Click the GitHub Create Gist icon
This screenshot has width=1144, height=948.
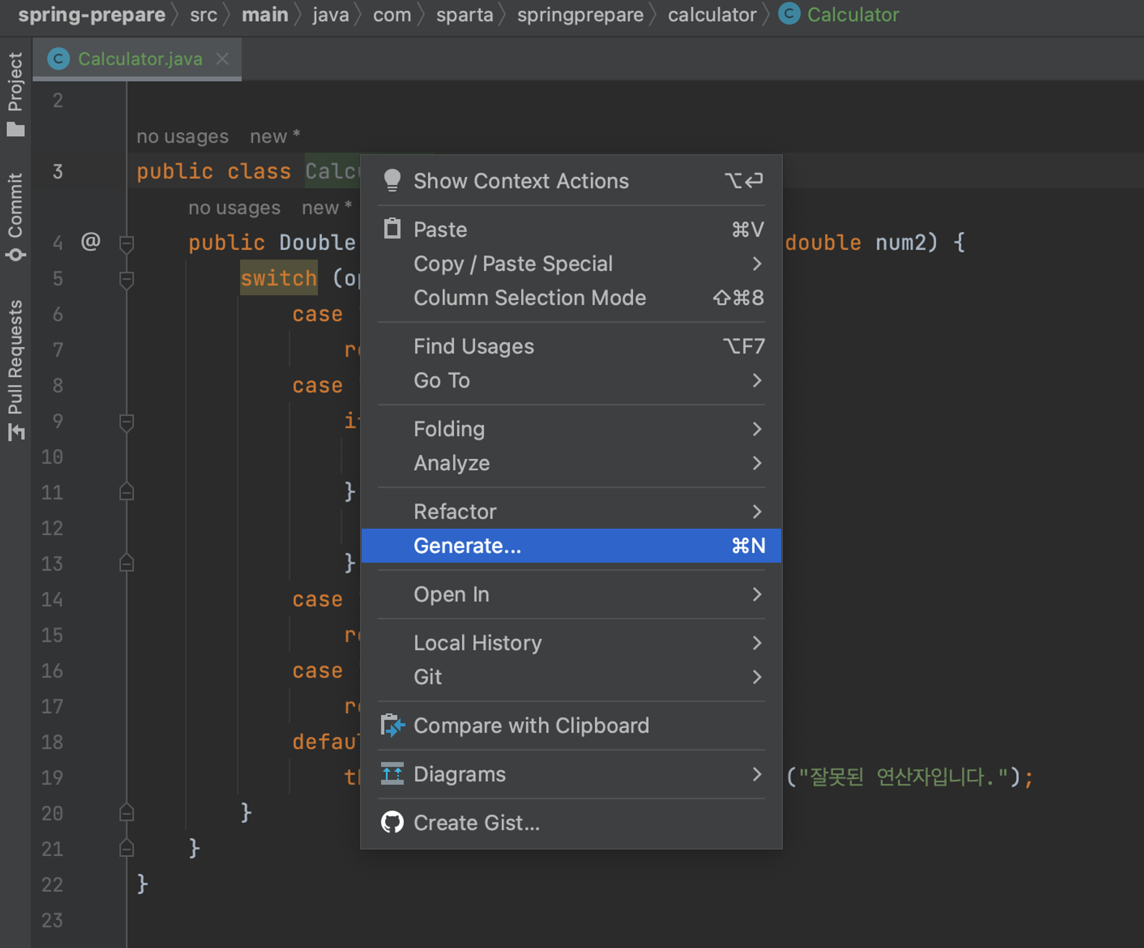coord(392,823)
